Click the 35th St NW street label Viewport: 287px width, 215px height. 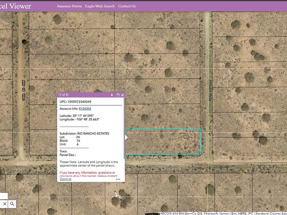tap(210, 90)
